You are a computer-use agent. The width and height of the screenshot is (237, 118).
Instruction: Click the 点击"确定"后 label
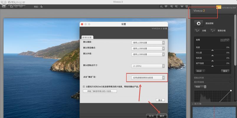click(x=90, y=77)
